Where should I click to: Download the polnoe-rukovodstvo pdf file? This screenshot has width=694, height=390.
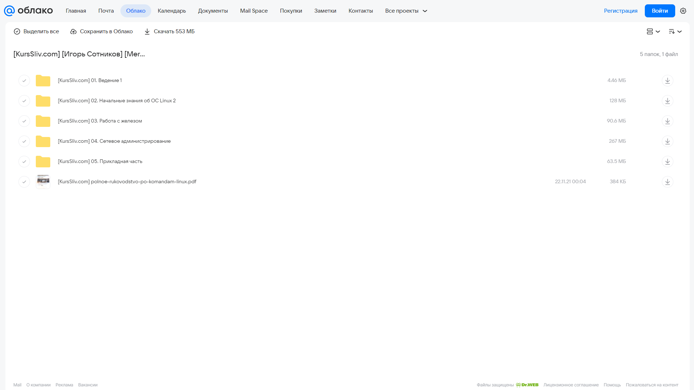[x=668, y=182]
